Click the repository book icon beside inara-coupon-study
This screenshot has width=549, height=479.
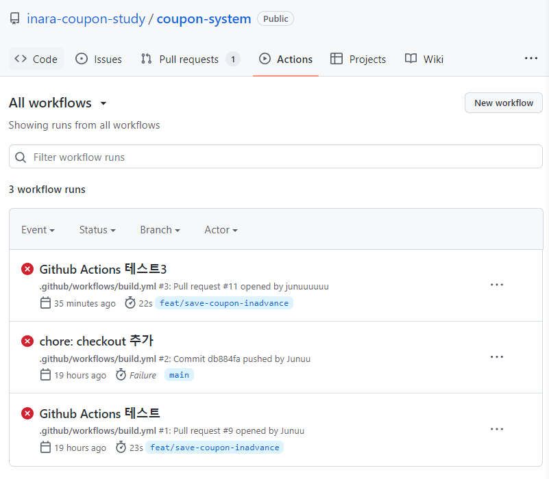14,18
